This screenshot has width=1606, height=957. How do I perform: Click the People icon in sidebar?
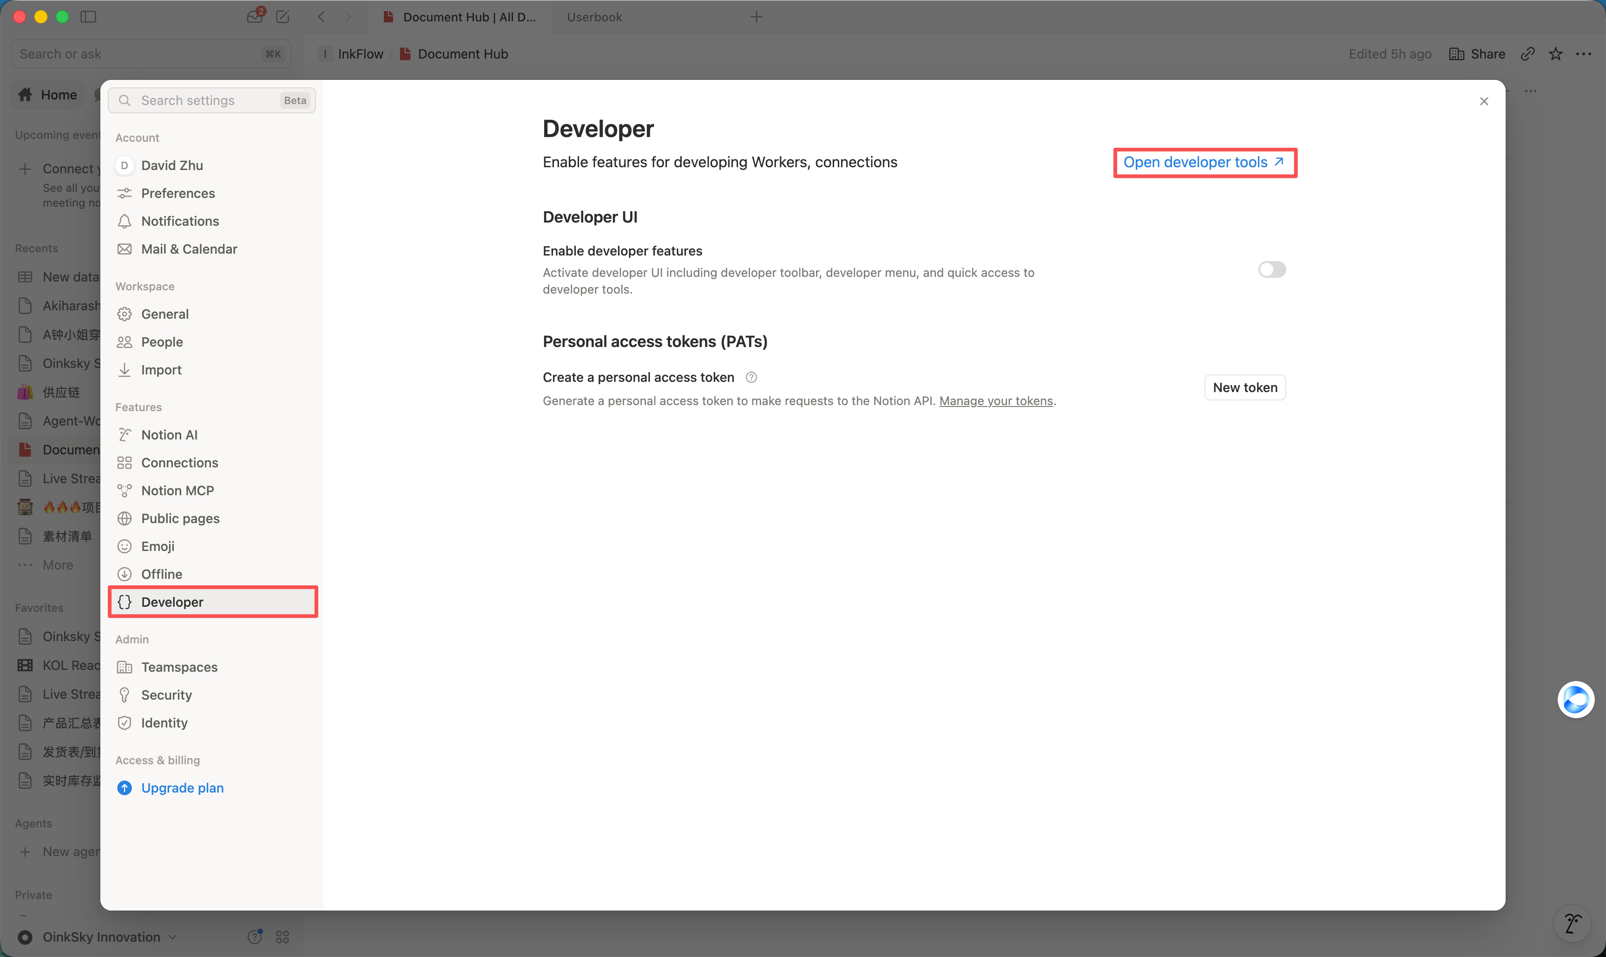pos(125,342)
